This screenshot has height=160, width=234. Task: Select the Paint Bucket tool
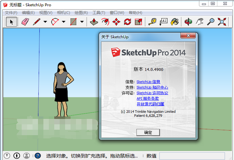[174, 22]
